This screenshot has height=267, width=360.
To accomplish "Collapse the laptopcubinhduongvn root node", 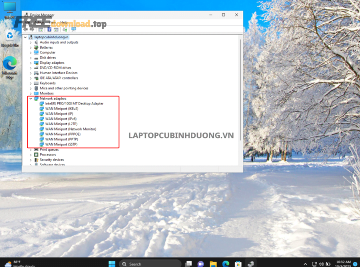I will click(26, 37).
